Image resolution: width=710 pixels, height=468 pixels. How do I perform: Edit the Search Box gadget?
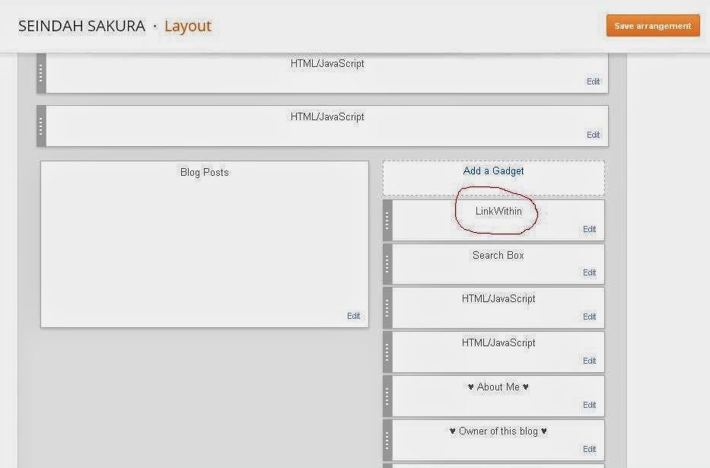pos(589,273)
